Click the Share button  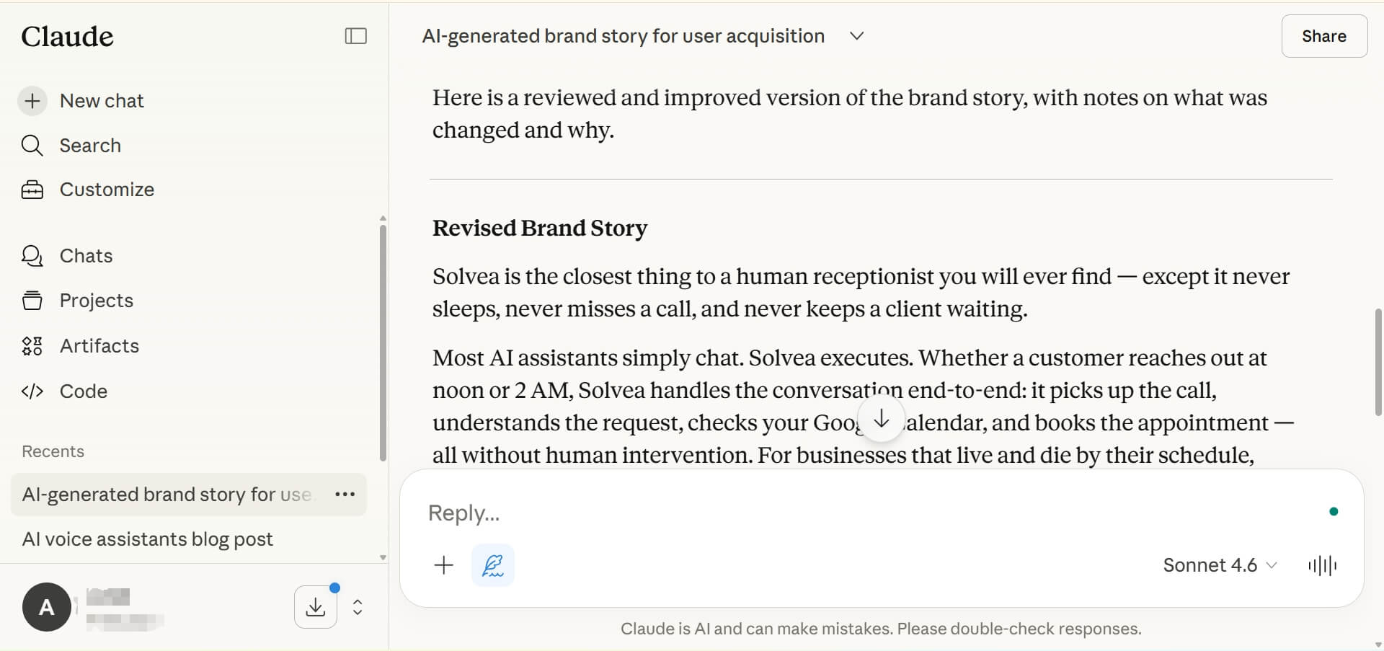point(1323,36)
